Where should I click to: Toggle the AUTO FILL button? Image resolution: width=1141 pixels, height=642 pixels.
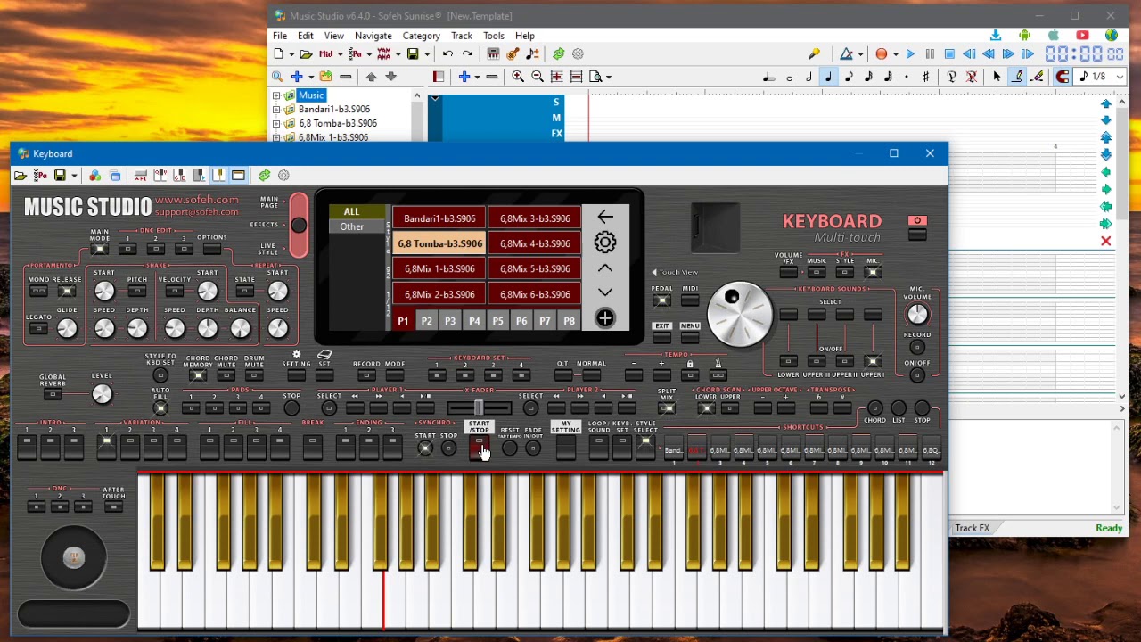coord(160,408)
